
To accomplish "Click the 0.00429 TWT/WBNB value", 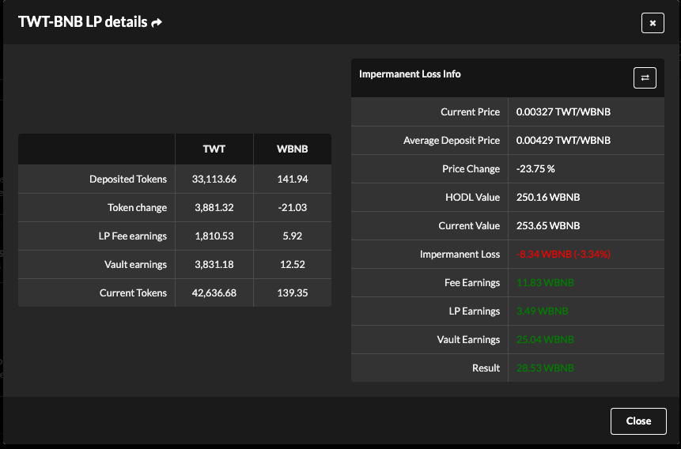I will pyautogui.click(x=563, y=140).
